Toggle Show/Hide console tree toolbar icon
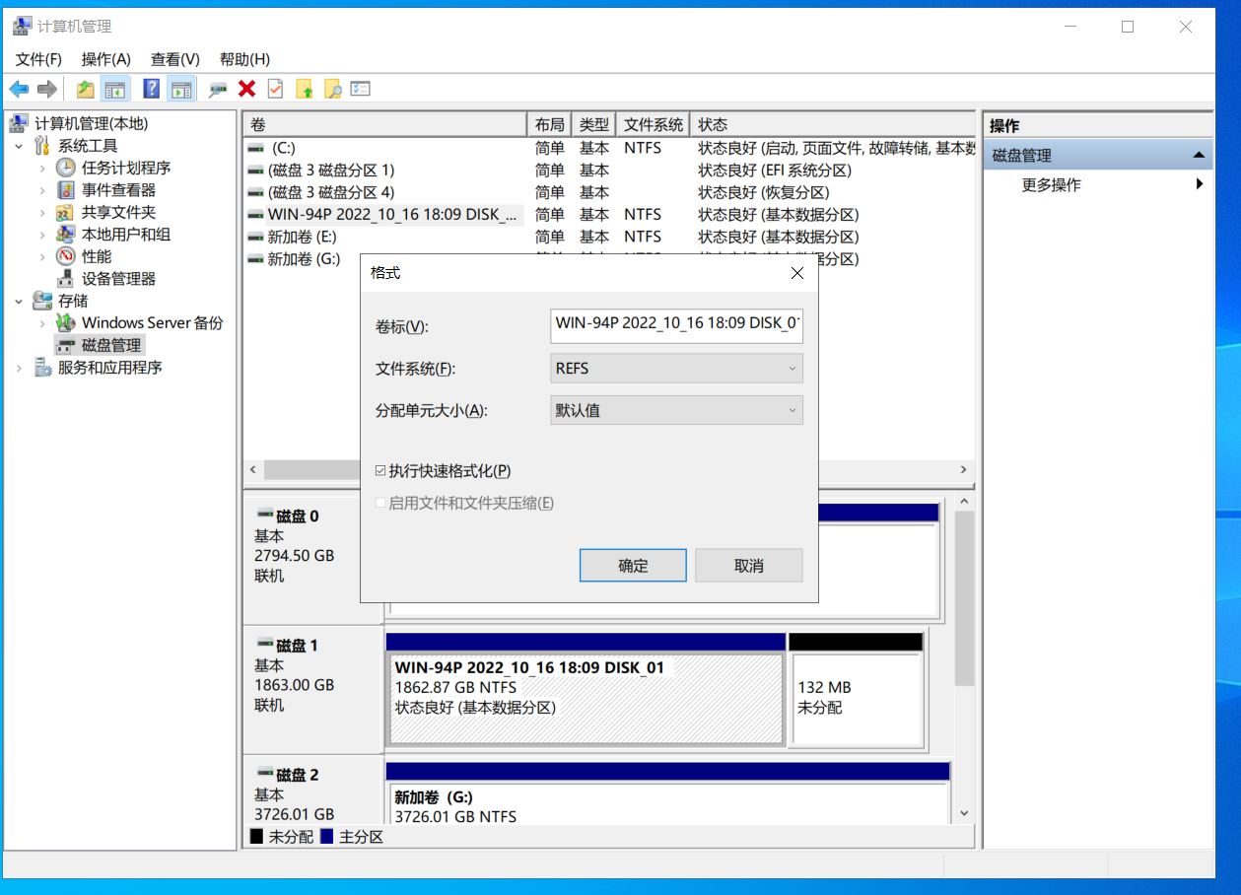 pyautogui.click(x=115, y=89)
